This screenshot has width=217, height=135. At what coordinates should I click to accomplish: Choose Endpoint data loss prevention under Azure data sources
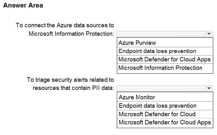pyautogui.click(x=157, y=51)
